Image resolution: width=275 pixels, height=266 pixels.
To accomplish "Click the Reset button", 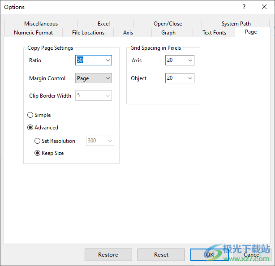I will pos(161,255).
